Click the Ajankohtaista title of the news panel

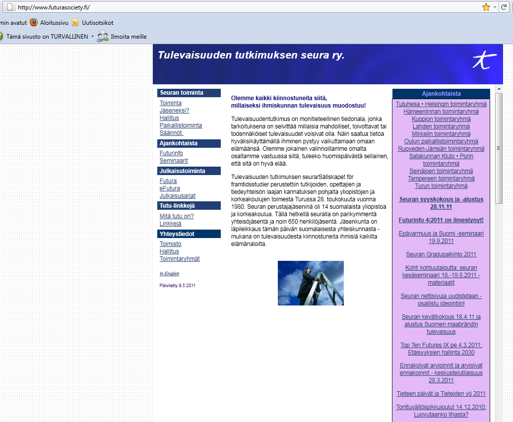click(x=441, y=94)
